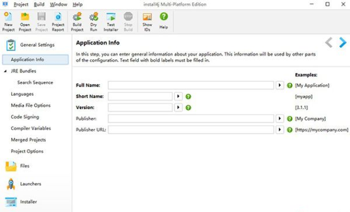Open the Help menu
Viewport: 350px width, 212px height.
pos(77,4)
